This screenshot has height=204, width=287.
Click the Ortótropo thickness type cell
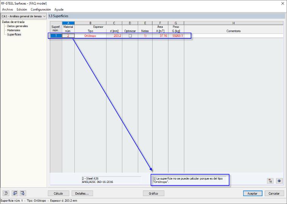click(90, 36)
